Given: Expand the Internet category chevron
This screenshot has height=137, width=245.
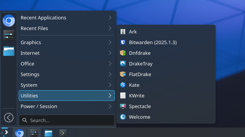Looking at the screenshot, I should click(x=110, y=53).
